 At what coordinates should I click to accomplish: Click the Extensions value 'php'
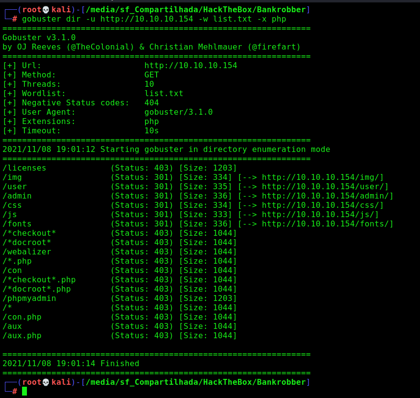point(152,122)
